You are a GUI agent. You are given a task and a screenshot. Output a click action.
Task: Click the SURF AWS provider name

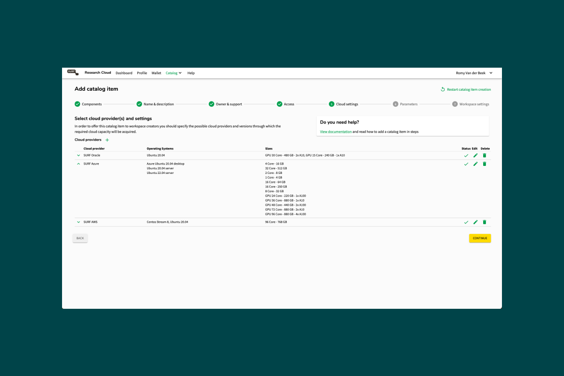click(90, 222)
